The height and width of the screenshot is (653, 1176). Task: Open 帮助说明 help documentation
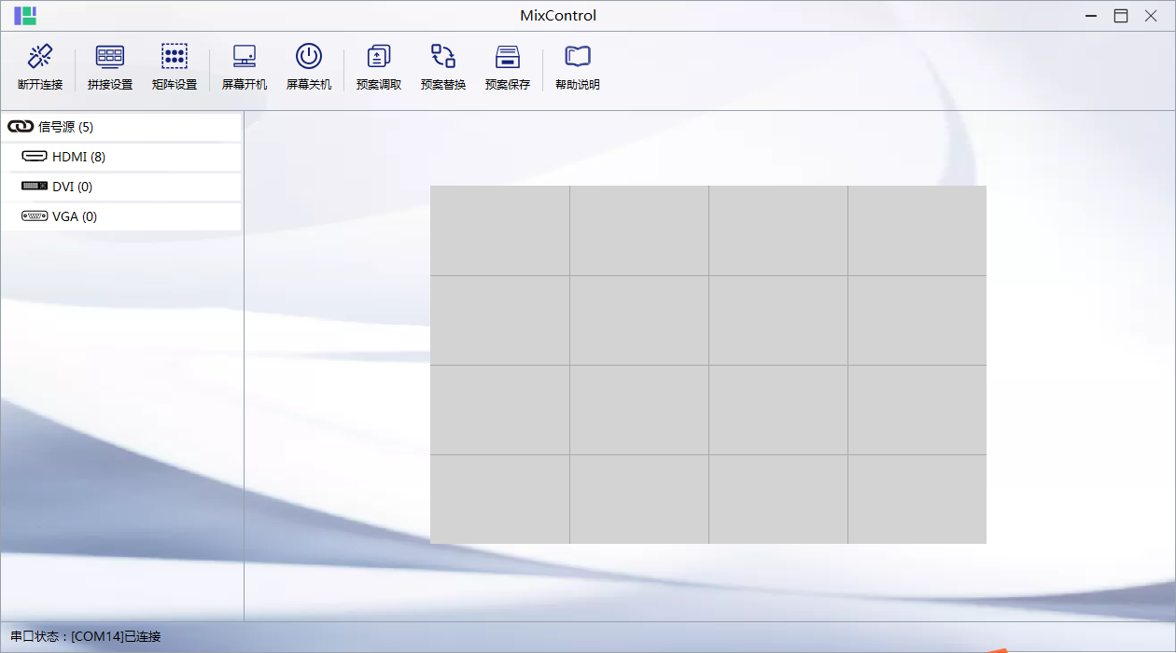tap(577, 58)
